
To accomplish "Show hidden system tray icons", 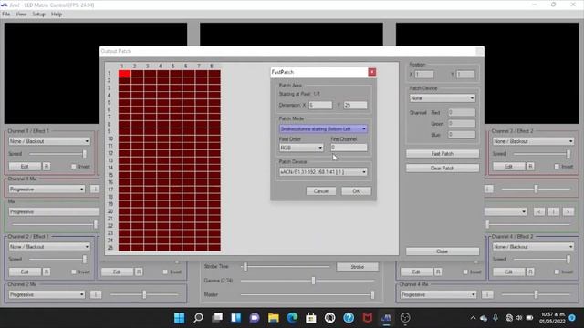I will [x=473, y=318].
